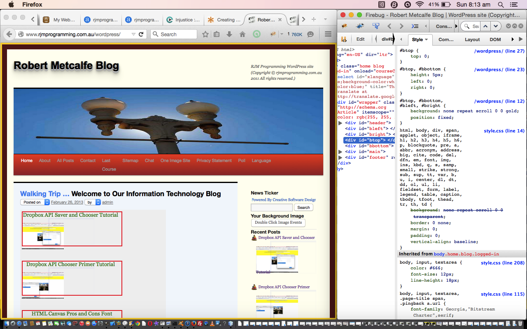Click 'Double Click Image Events' button
Viewport: 527px width, 329px height.
point(278,222)
